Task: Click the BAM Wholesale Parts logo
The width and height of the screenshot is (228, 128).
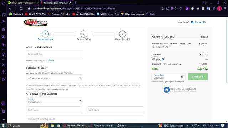Action: click(x=36, y=22)
